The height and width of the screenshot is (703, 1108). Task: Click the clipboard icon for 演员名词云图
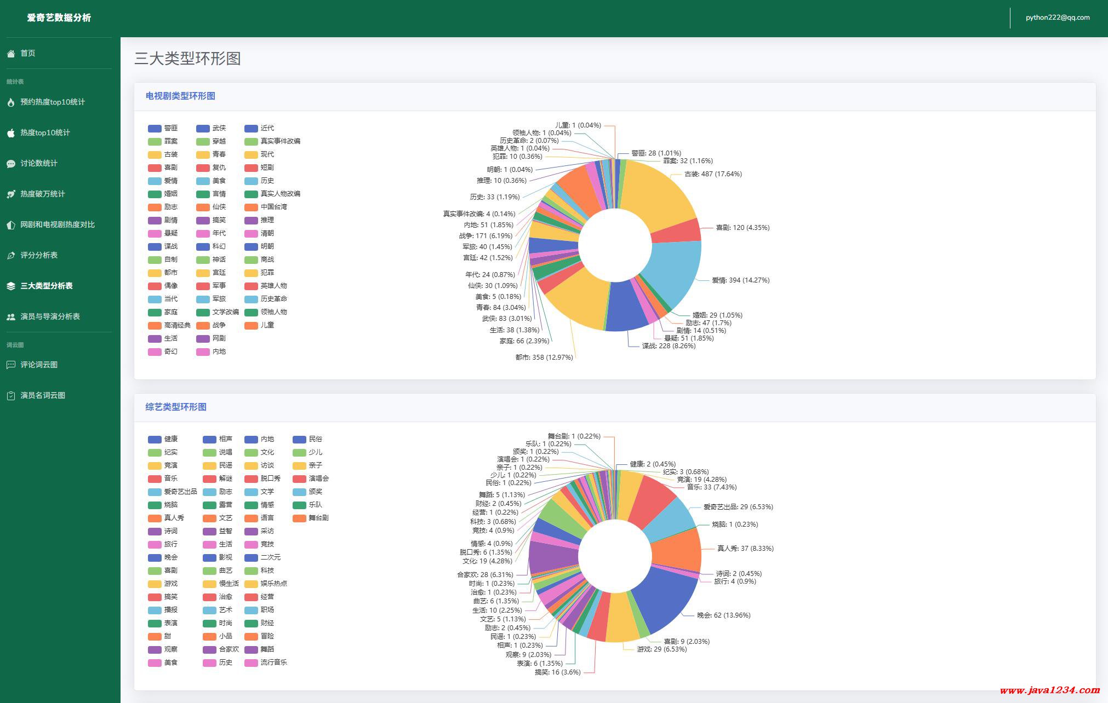11,396
